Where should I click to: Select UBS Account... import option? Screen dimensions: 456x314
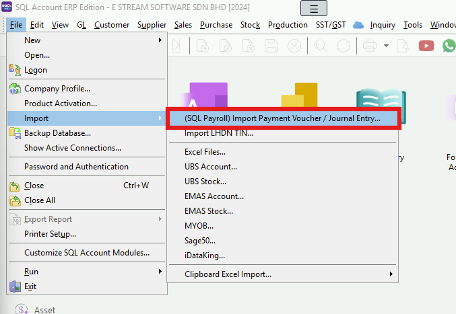pos(283,167)
